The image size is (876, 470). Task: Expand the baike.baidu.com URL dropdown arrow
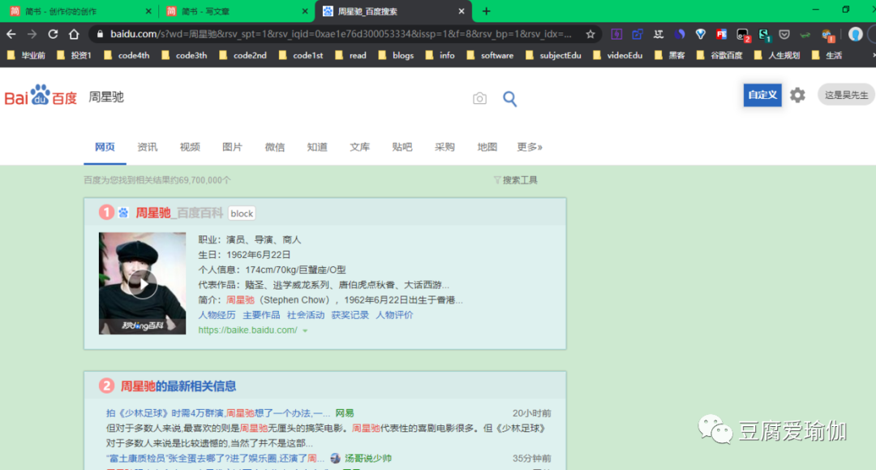pyautogui.click(x=305, y=331)
